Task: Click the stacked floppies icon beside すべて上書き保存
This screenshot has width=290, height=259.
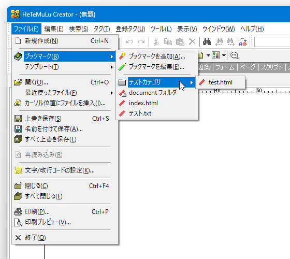Action: (x=18, y=139)
